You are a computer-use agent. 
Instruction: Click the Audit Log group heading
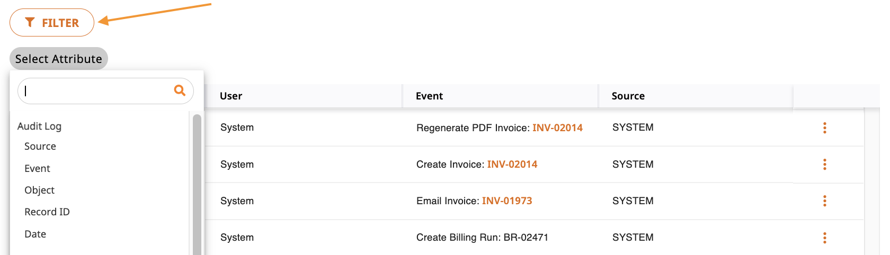tap(39, 126)
